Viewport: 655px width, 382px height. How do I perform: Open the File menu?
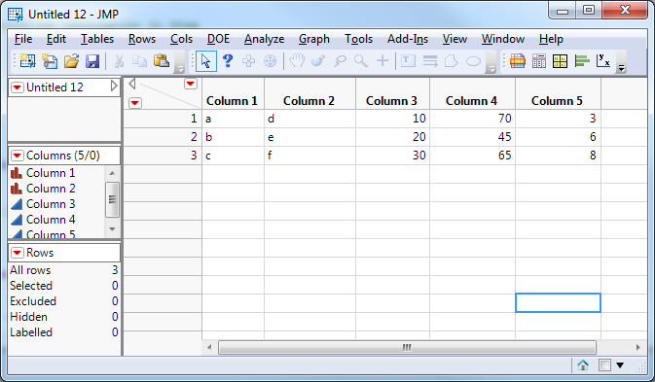point(23,39)
